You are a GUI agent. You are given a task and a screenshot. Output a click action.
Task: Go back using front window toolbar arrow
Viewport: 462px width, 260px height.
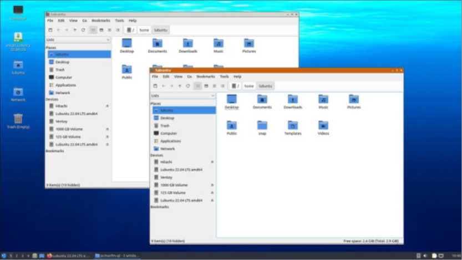tap(163, 86)
